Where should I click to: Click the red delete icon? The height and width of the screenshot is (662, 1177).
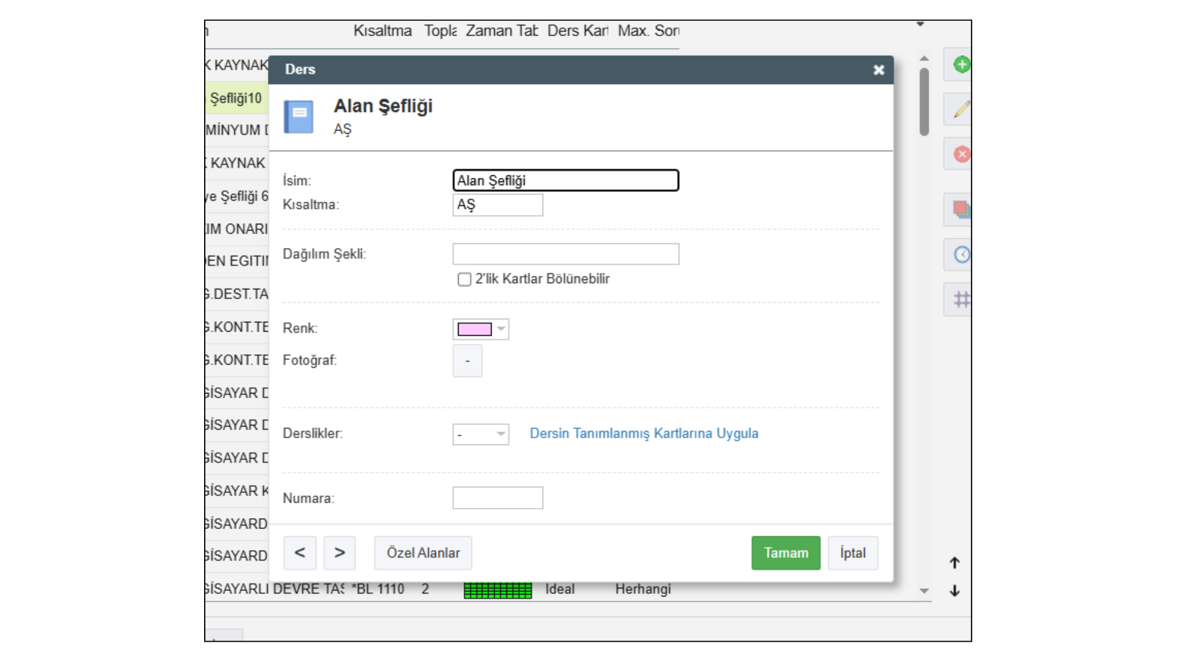tap(961, 154)
